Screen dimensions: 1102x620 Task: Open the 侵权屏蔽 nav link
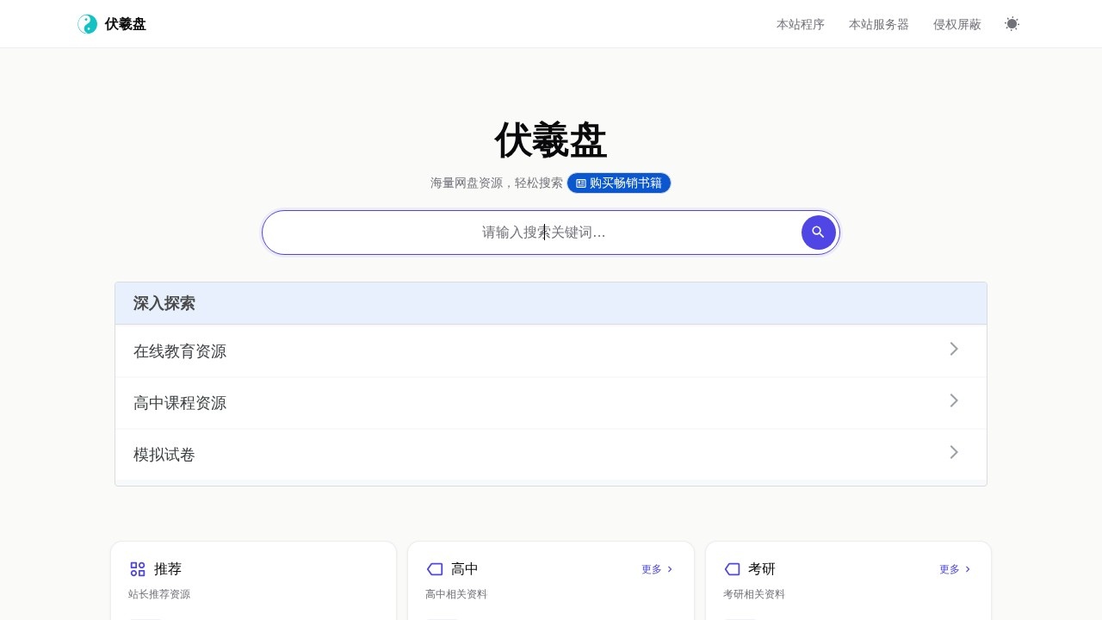[957, 24]
